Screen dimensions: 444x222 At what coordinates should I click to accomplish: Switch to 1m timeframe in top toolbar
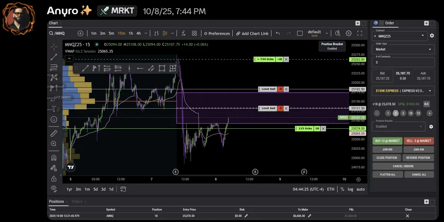(x=93, y=33)
